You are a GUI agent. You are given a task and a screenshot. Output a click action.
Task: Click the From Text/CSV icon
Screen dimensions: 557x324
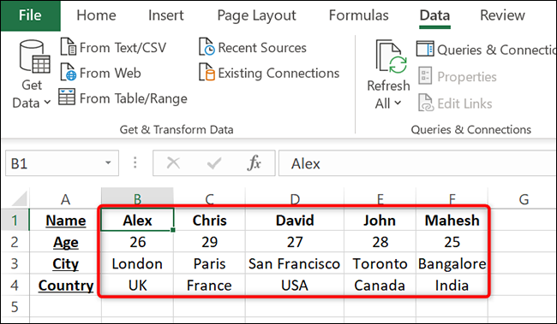[x=68, y=47]
